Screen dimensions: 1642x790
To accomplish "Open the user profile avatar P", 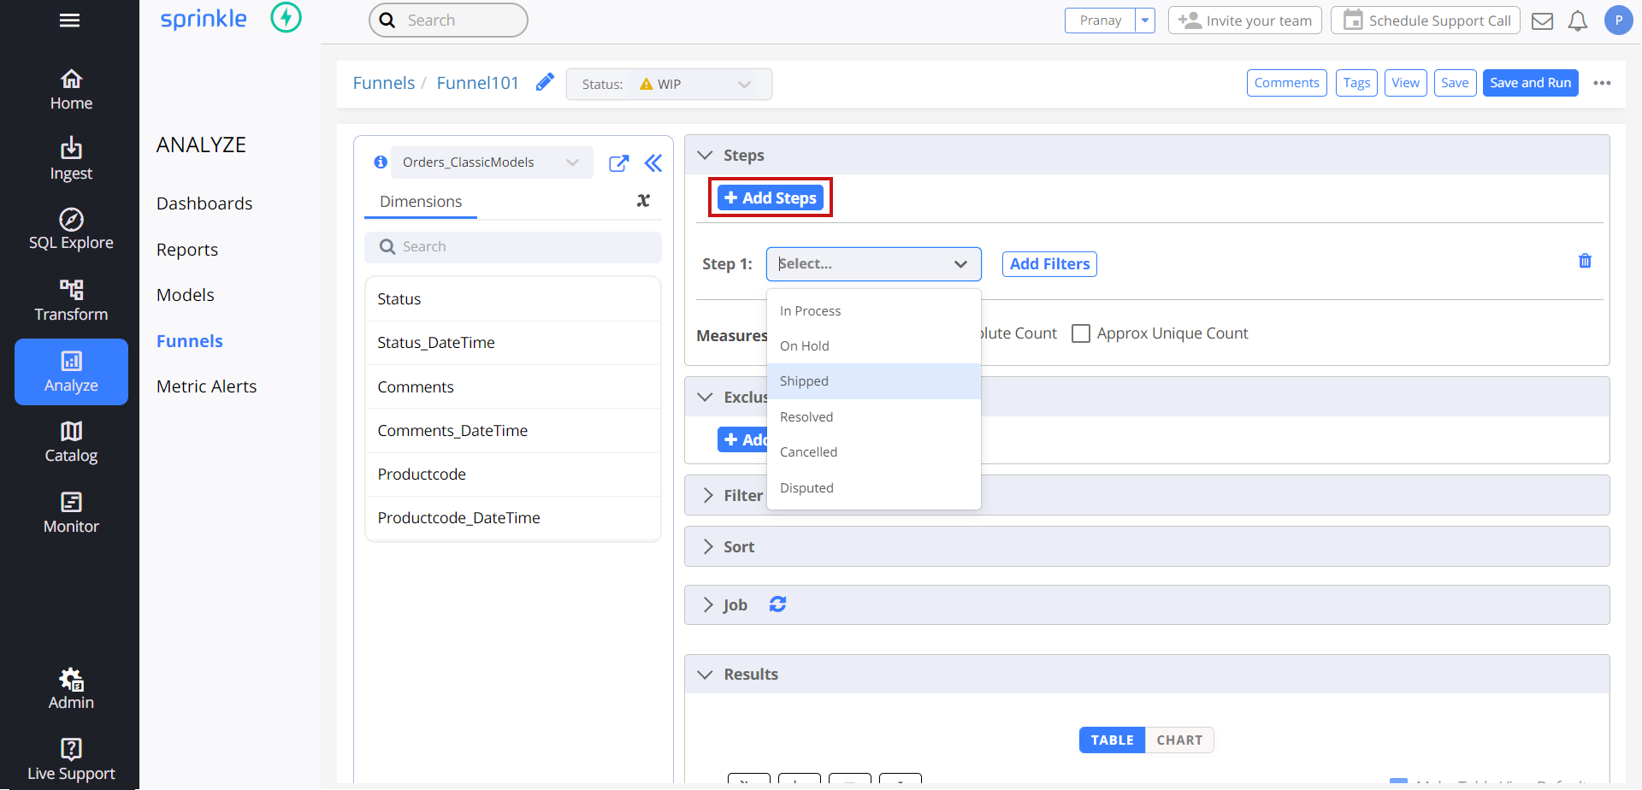I will pyautogui.click(x=1618, y=21).
